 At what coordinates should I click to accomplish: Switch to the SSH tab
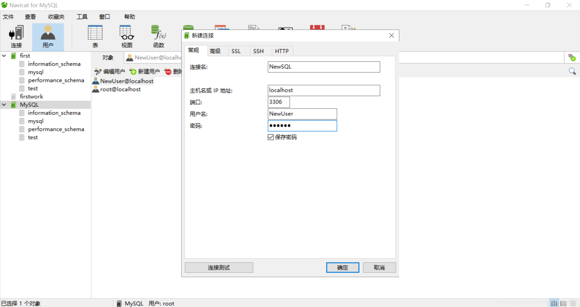coord(258,51)
